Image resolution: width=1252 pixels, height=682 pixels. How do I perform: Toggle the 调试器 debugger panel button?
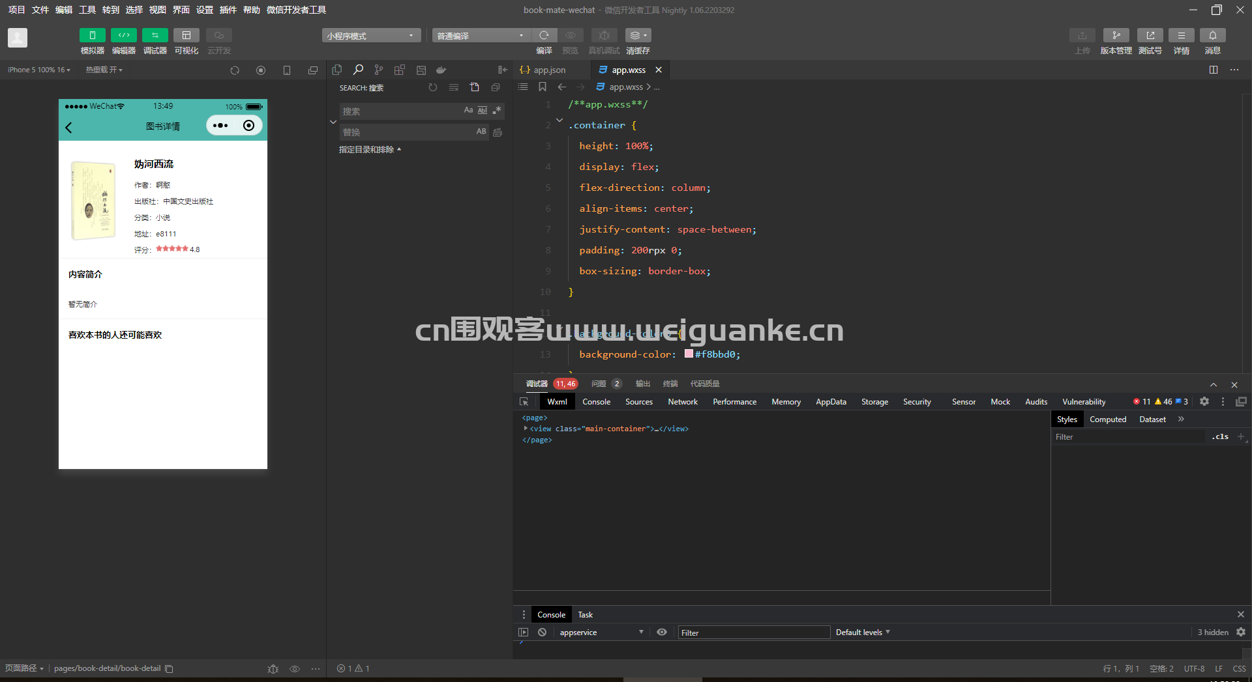(x=155, y=35)
